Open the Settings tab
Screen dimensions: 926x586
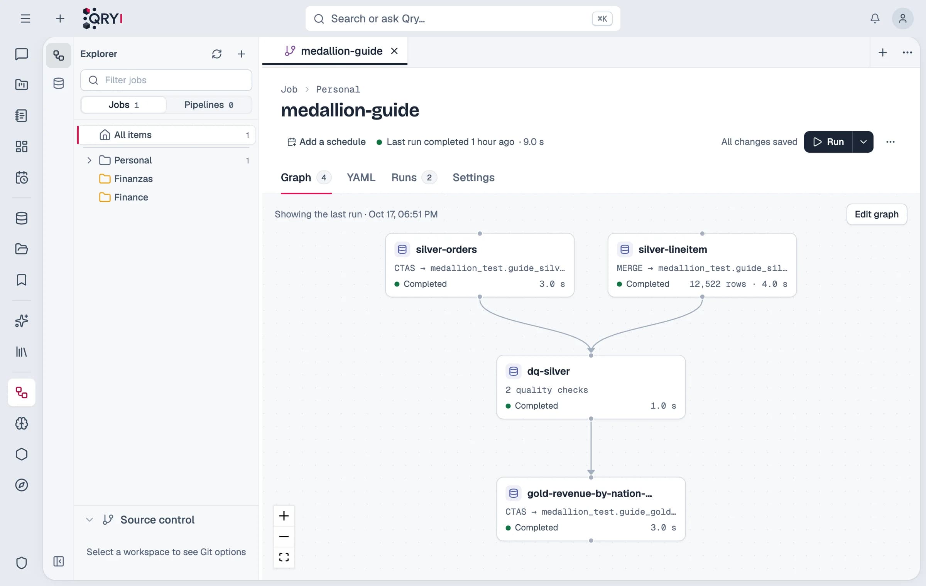click(x=473, y=177)
